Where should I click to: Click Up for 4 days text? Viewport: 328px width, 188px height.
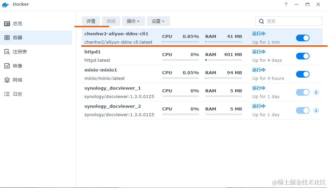(x=267, y=60)
